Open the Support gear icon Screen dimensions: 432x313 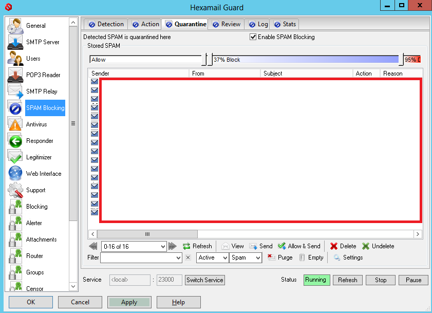coord(15,190)
